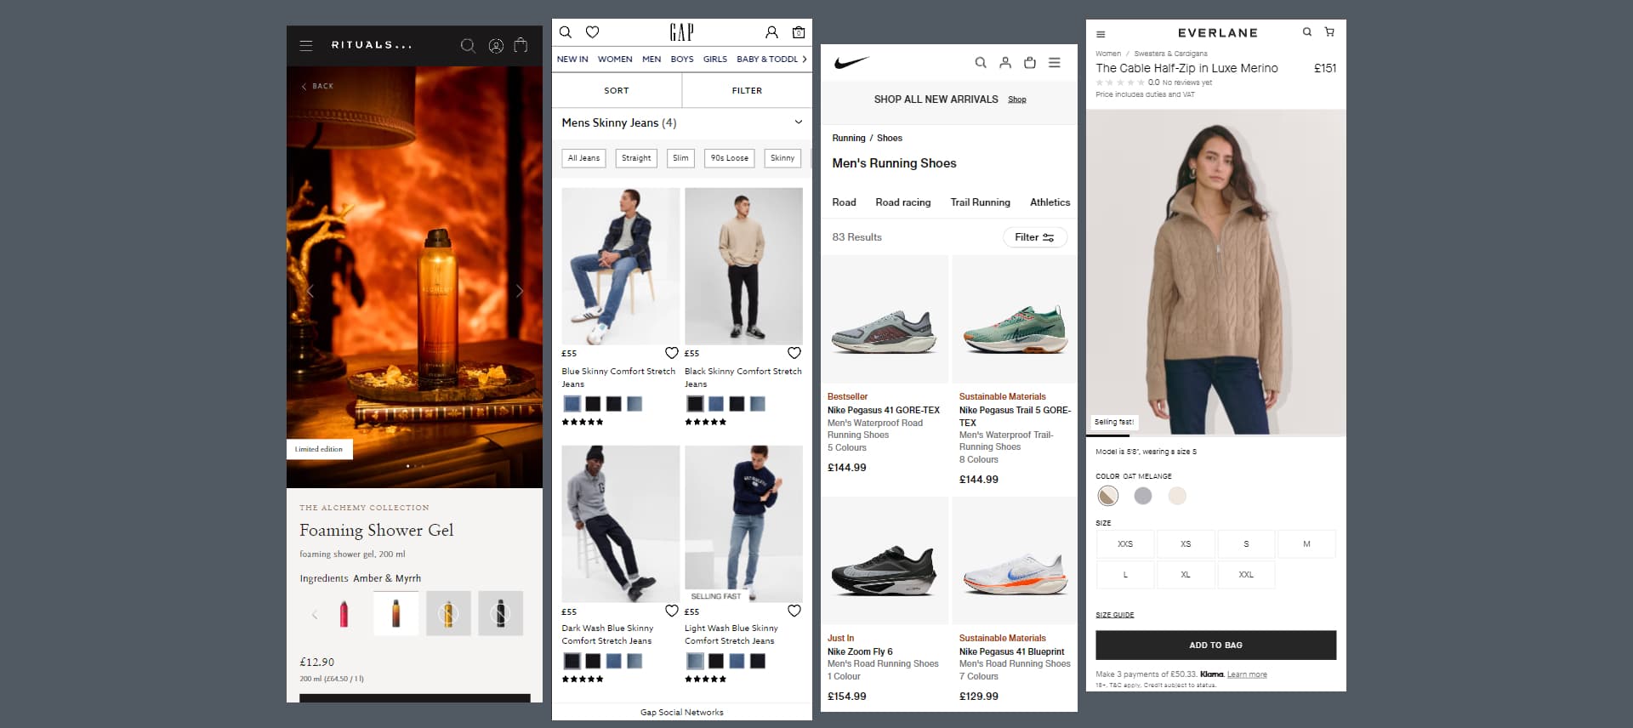Expand the Mens Skinny Jeans dropdown
Screen dimensions: 1633x728
coord(798,122)
